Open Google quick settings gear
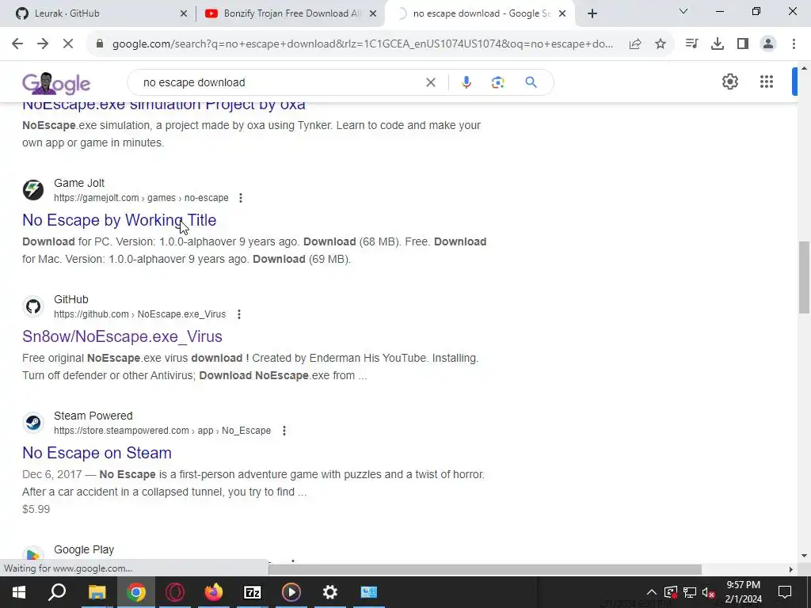The width and height of the screenshot is (811, 608). coord(729,82)
